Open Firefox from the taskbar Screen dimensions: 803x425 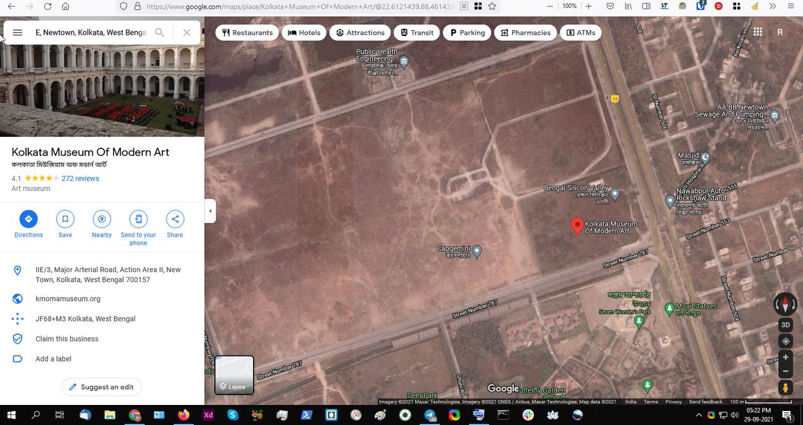pyautogui.click(x=183, y=415)
